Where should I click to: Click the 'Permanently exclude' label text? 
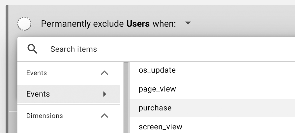(82, 24)
